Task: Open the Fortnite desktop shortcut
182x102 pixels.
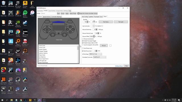Action: (11, 42)
